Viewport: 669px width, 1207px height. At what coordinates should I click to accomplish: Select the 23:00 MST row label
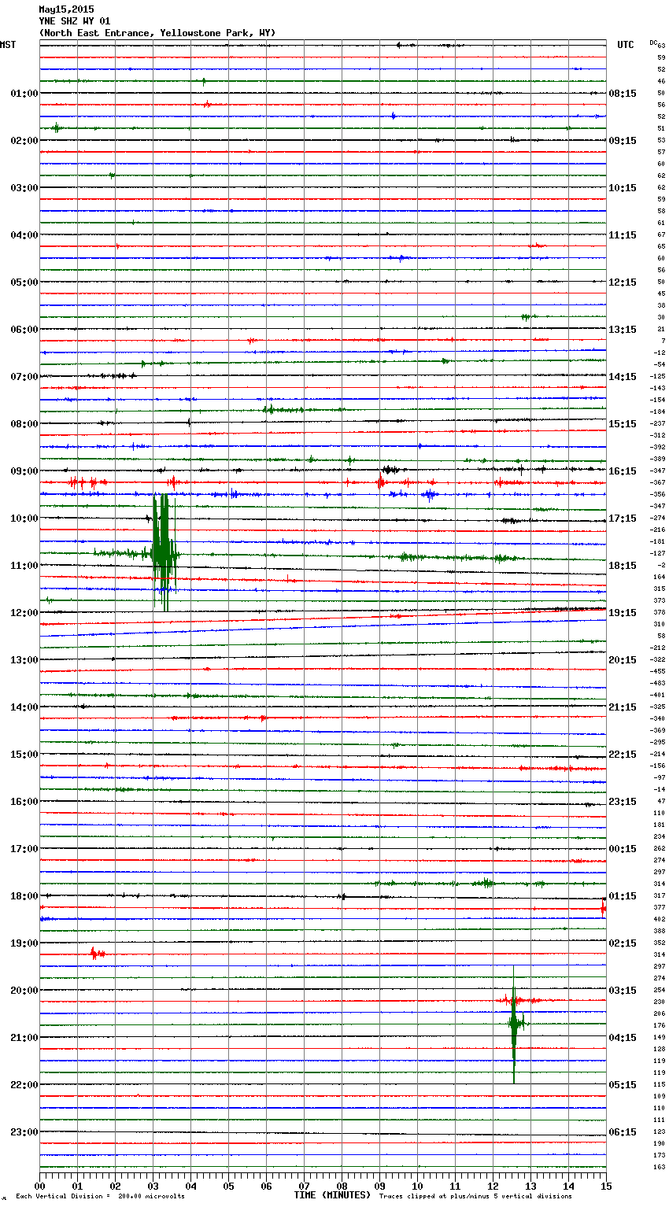pos(24,1132)
